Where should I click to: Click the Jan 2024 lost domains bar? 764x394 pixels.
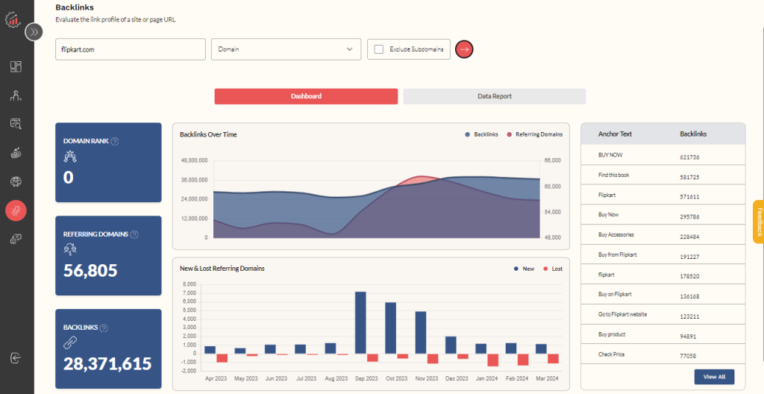click(x=493, y=360)
